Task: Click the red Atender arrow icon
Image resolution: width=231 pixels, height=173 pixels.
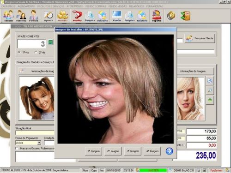Action: 77,16
